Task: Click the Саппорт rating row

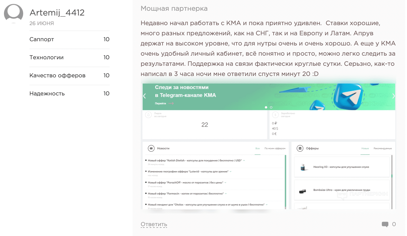Action: point(70,40)
